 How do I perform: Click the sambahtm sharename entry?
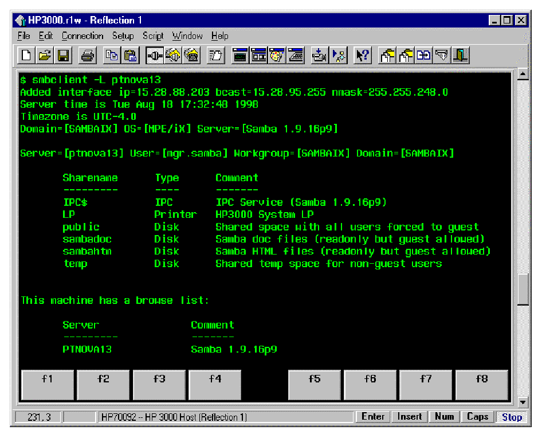[87, 251]
